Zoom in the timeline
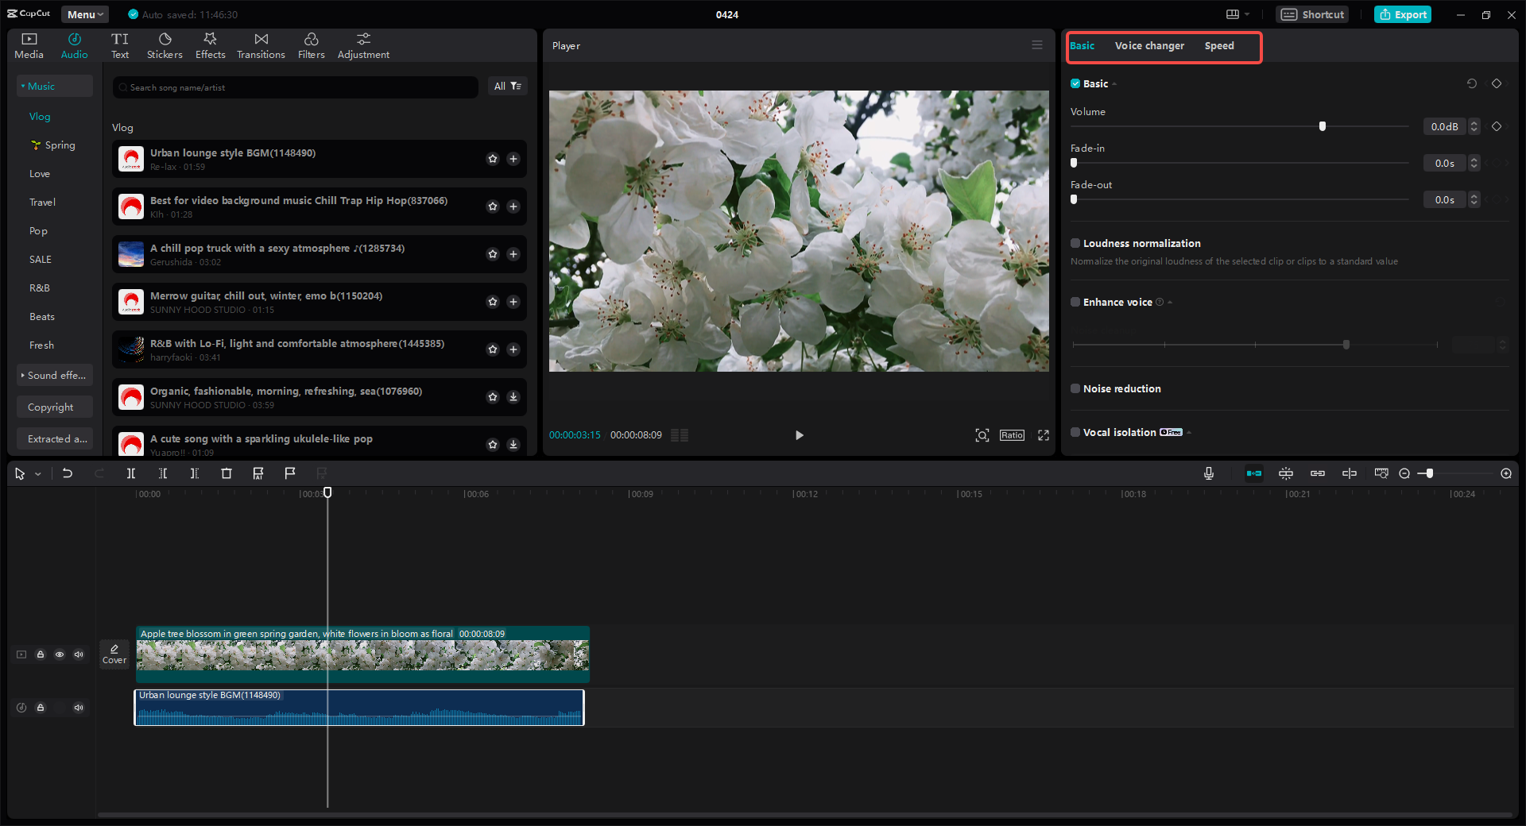The width and height of the screenshot is (1526, 826). point(1506,473)
